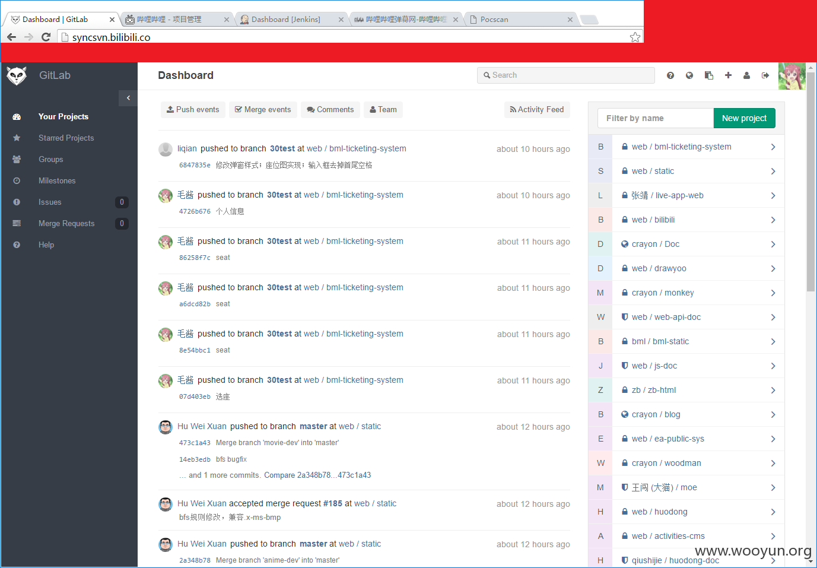This screenshot has height=568, width=817.
Task: Open Your Projects in sidebar
Action: tap(63, 116)
